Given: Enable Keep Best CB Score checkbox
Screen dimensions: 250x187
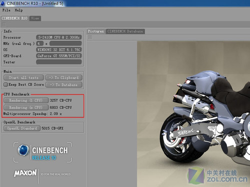Looking at the screenshot, I should click(x=6, y=84).
